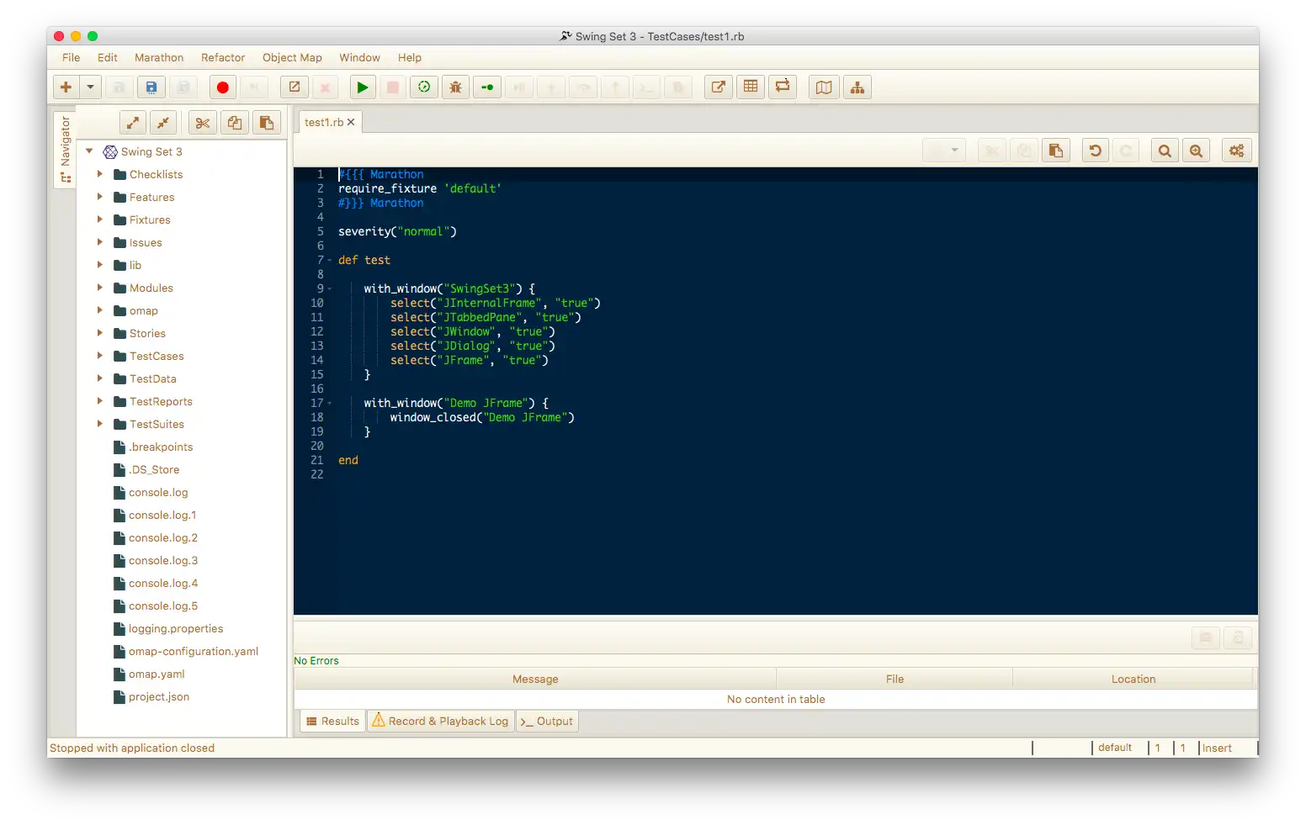
Task: Paste with the navigator clipboard icon
Action: (x=266, y=123)
